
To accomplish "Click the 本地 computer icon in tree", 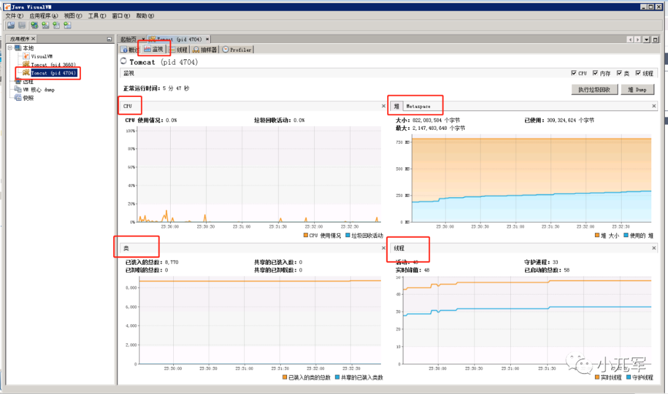I will click(x=18, y=48).
